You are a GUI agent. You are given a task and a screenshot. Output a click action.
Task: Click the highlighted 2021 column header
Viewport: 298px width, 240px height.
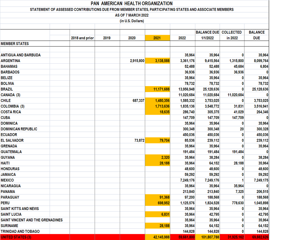157,38
